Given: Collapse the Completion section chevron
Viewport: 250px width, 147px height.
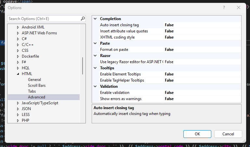Looking at the screenshot, I should (95, 19).
